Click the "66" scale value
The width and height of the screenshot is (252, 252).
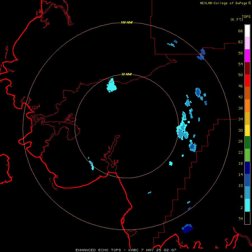[241, 31]
